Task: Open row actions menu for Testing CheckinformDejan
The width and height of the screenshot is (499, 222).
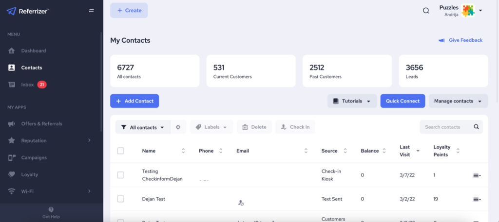Action: [477, 175]
